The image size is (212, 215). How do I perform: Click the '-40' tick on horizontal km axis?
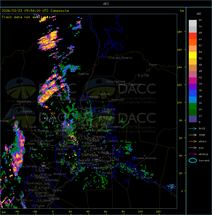tap(17, 212)
